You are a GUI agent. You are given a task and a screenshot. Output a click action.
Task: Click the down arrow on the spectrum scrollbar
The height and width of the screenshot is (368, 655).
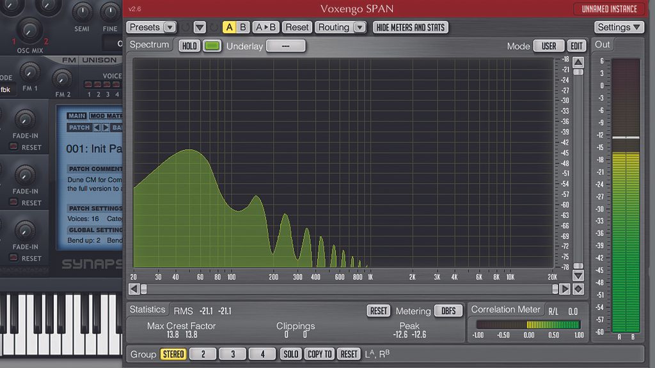[578, 276]
